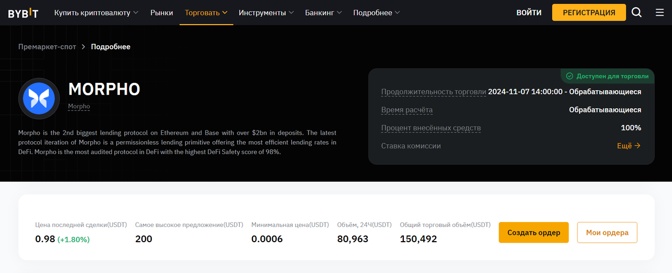Image resolution: width=672 pixels, height=273 pixels.
Task: Select total trading volume 150,492
Action: (x=418, y=239)
